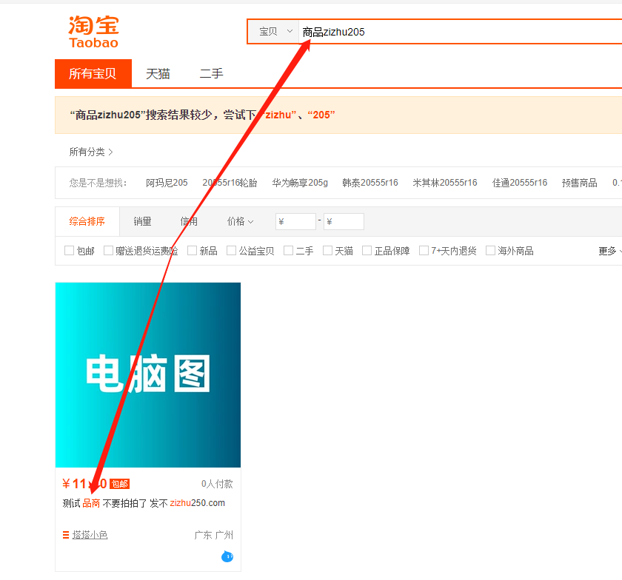
Task: Sort results by 销量
Action: click(142, 221)
